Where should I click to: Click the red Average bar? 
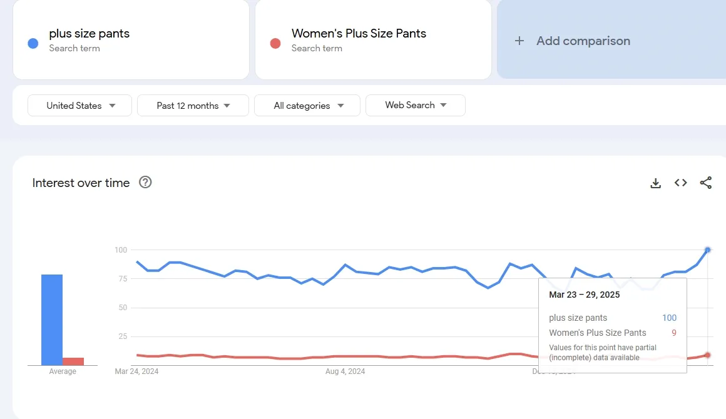[73, 361]
